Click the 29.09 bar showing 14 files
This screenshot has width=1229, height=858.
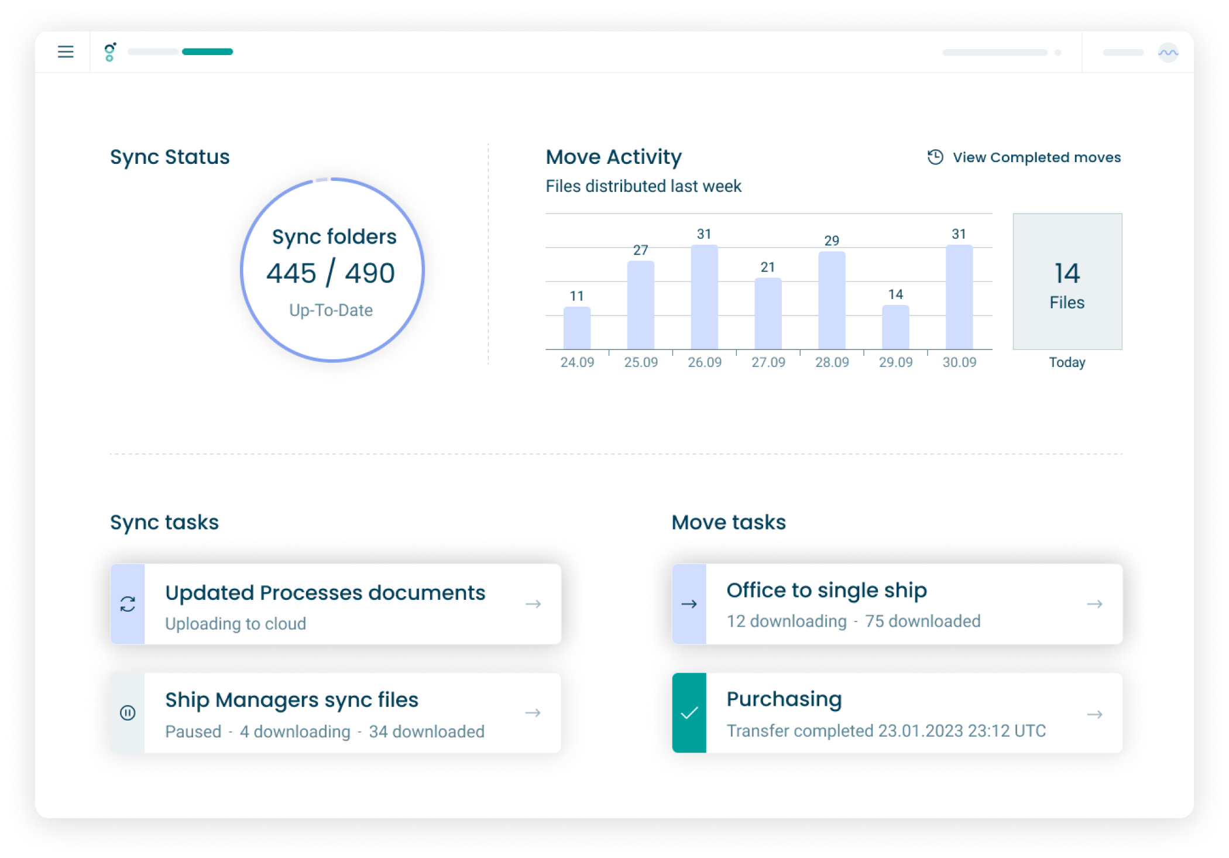pos(895,327)
